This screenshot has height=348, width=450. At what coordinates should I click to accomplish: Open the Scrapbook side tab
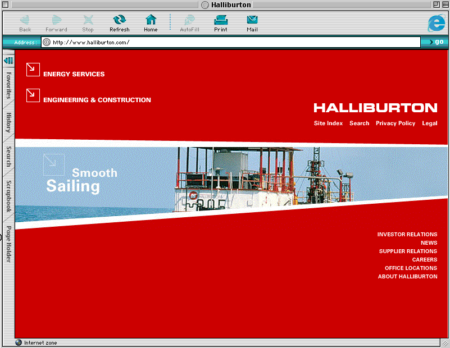click(9, 196)
